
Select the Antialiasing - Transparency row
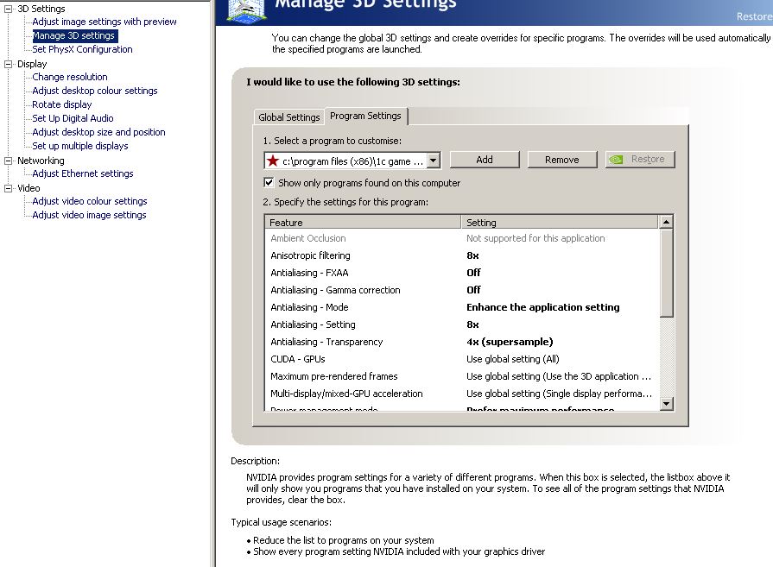click(x=462, y=342)
